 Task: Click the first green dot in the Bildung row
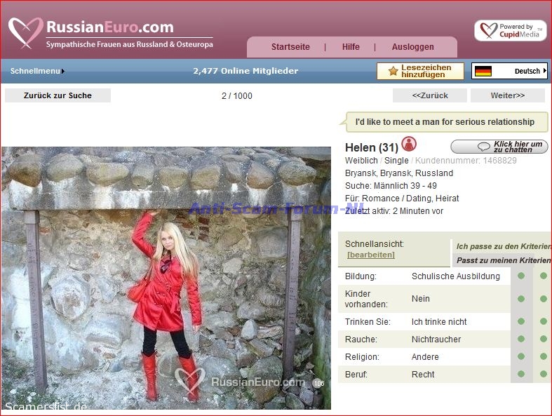[x=520, y=276]
